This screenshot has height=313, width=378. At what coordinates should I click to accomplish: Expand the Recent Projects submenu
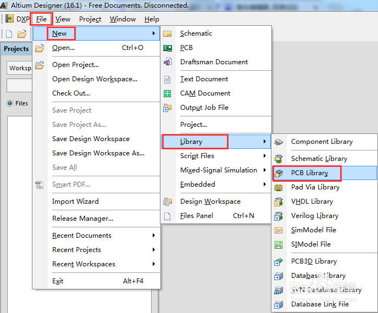[154, 250]
